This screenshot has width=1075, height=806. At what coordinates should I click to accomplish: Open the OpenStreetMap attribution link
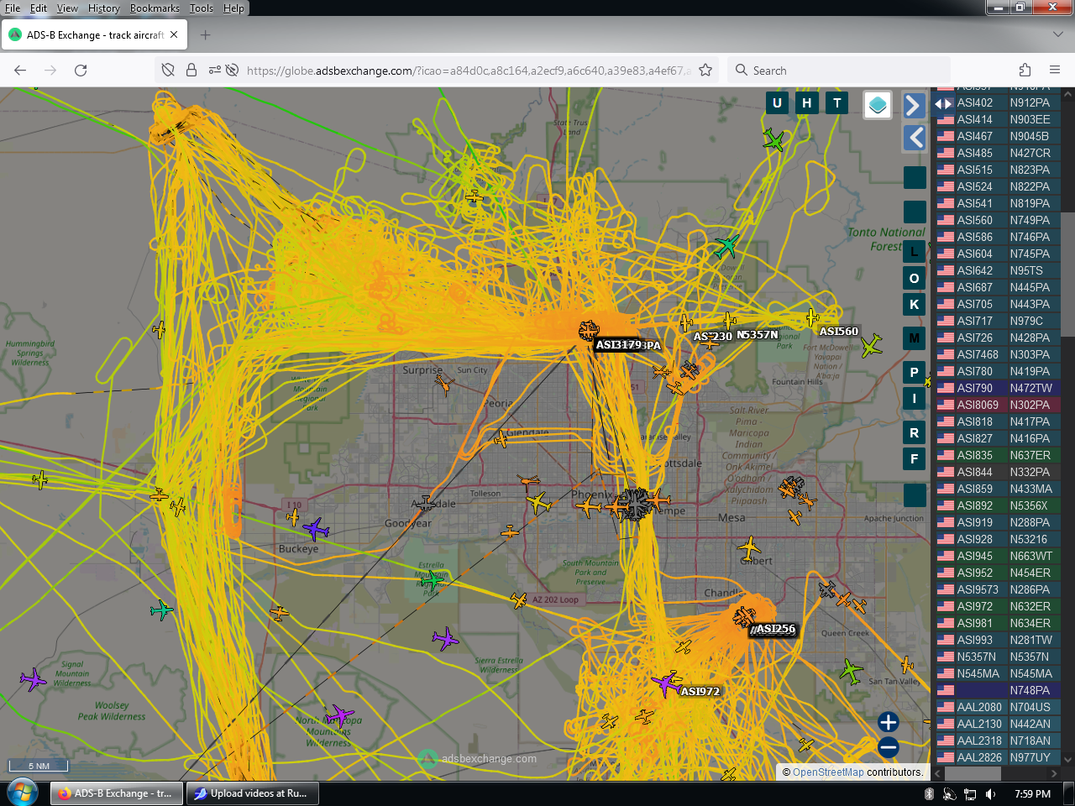click(828, 772)
